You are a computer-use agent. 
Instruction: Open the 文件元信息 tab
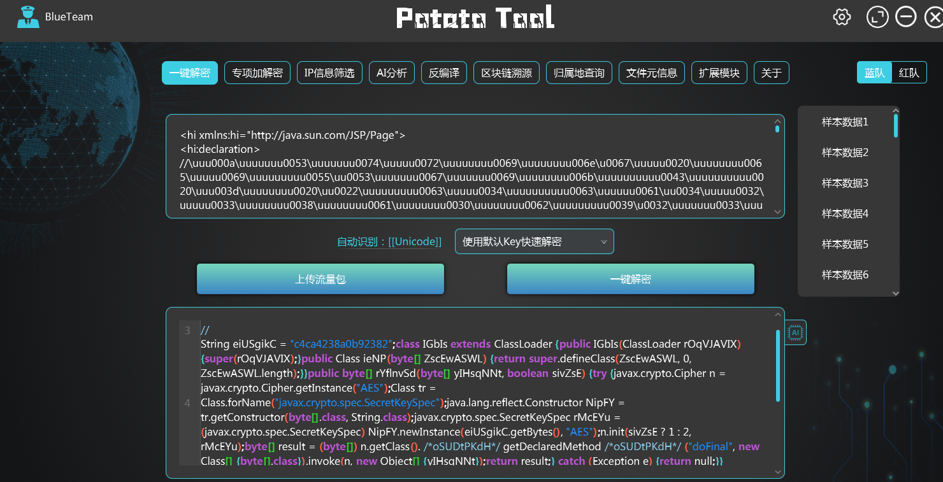coord(652,73)
